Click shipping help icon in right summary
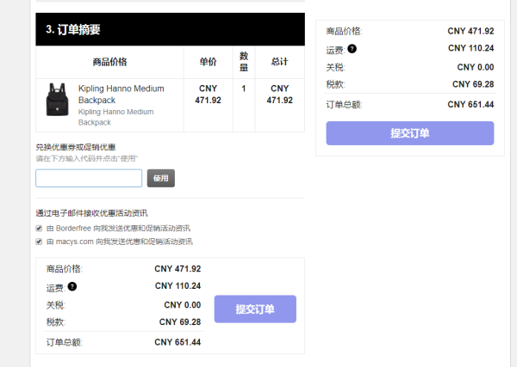 pos(352,49)
